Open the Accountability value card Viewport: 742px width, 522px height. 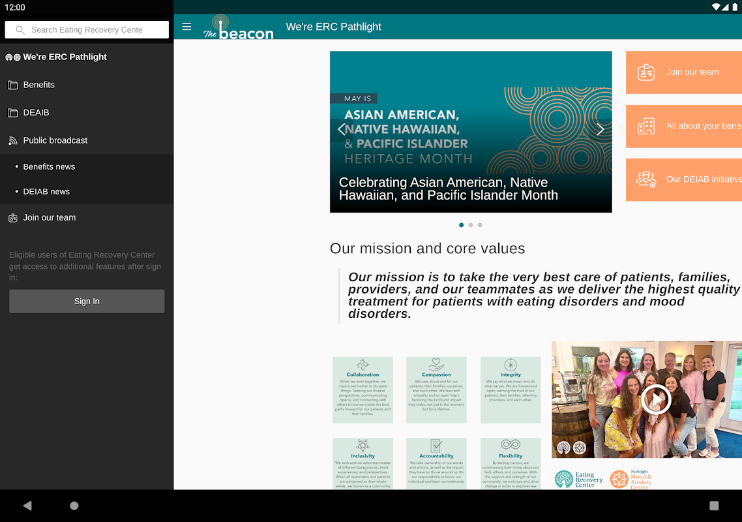click(x=436, y=464)
